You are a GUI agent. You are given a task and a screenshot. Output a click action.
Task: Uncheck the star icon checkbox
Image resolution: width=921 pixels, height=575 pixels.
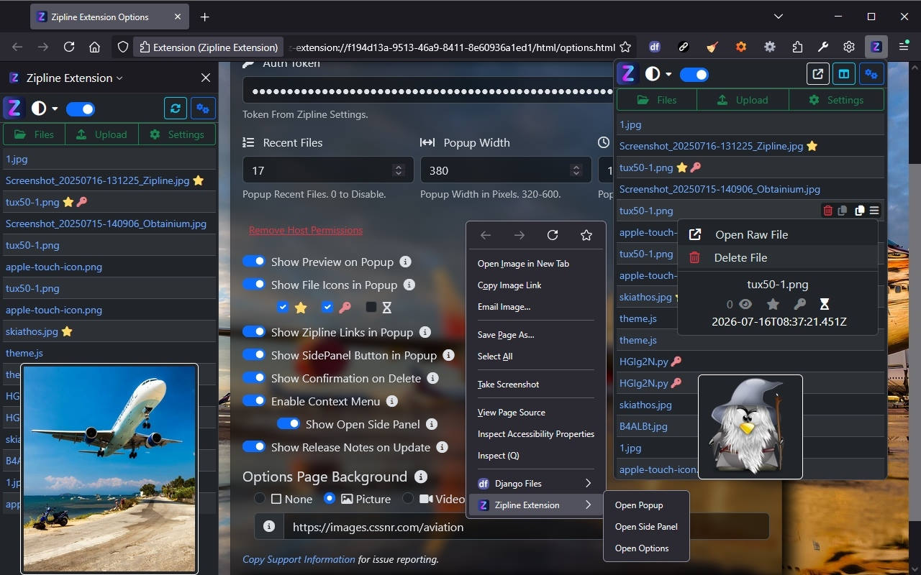(x=283, y=307)
